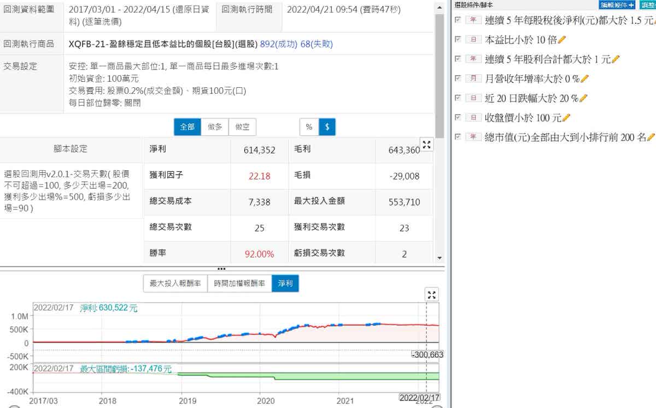
Task: Toggle the 月營收年增率大於 0 % checkbox
Action: tap(458, 79)
